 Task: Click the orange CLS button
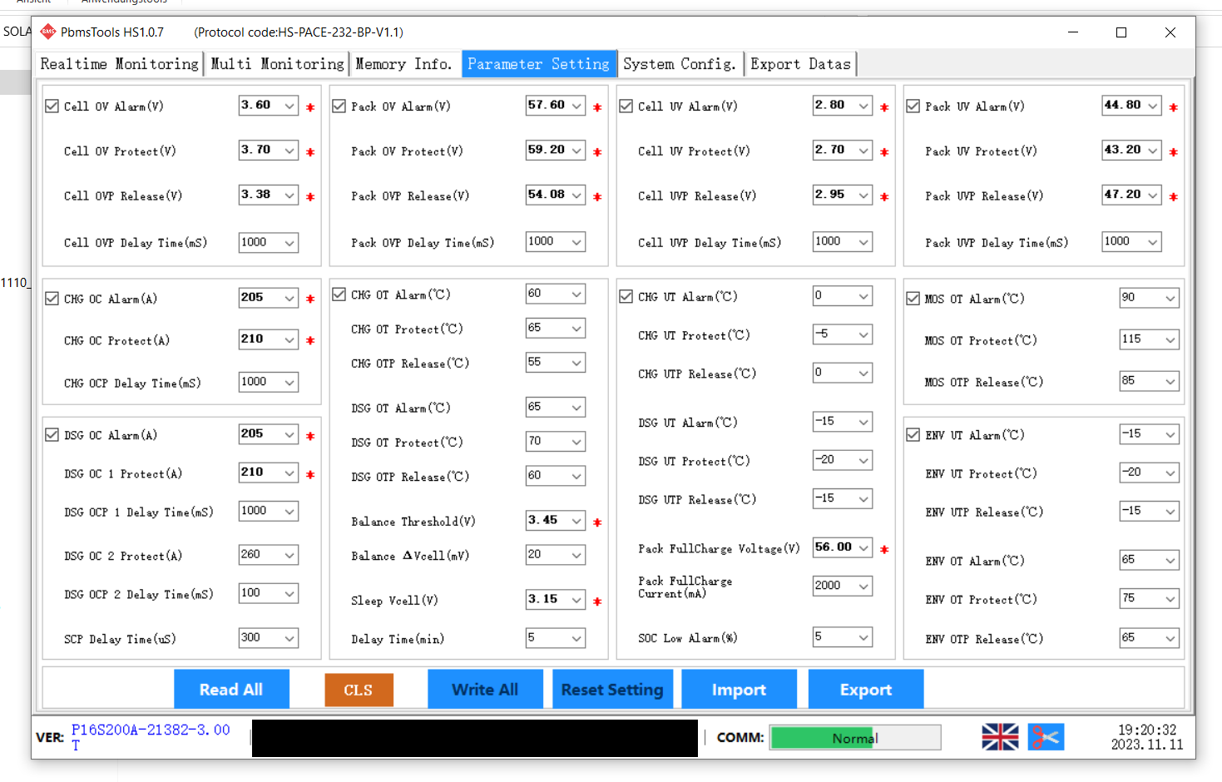point(359,690)
